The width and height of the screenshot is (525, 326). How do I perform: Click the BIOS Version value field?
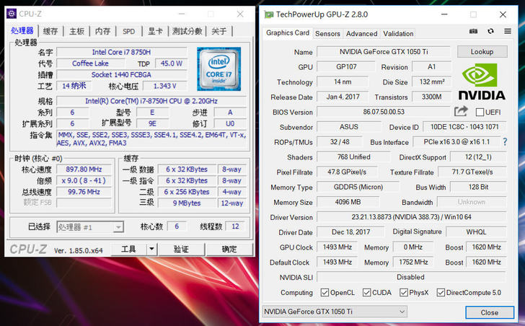(x=384, y=112)
